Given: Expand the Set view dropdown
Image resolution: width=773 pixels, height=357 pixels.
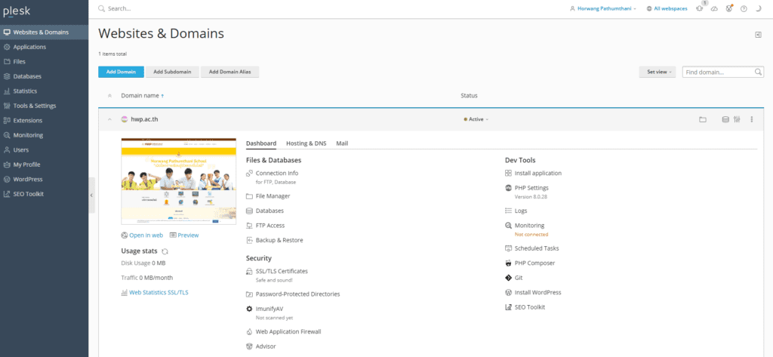Looking at the screenshot, I should (x=658, y=72).
